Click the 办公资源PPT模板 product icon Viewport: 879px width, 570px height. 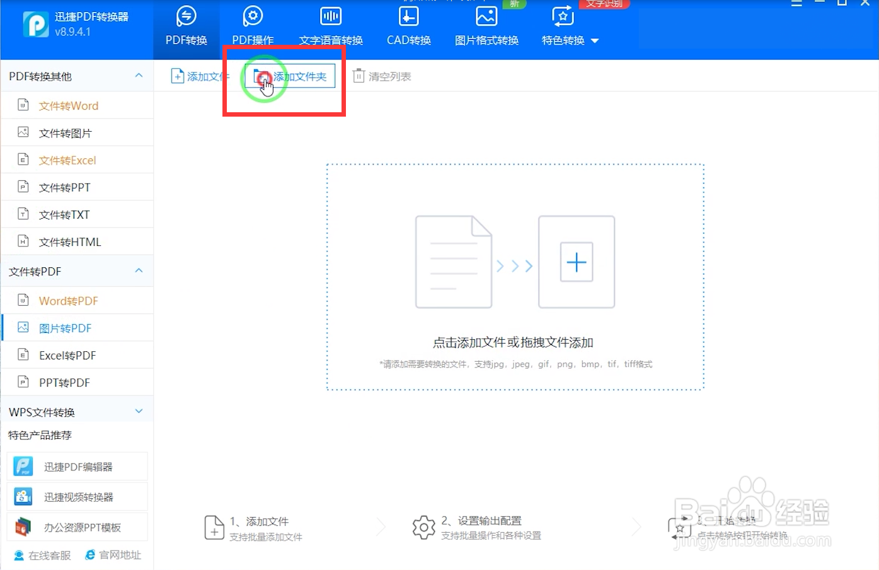pos(23,527)
